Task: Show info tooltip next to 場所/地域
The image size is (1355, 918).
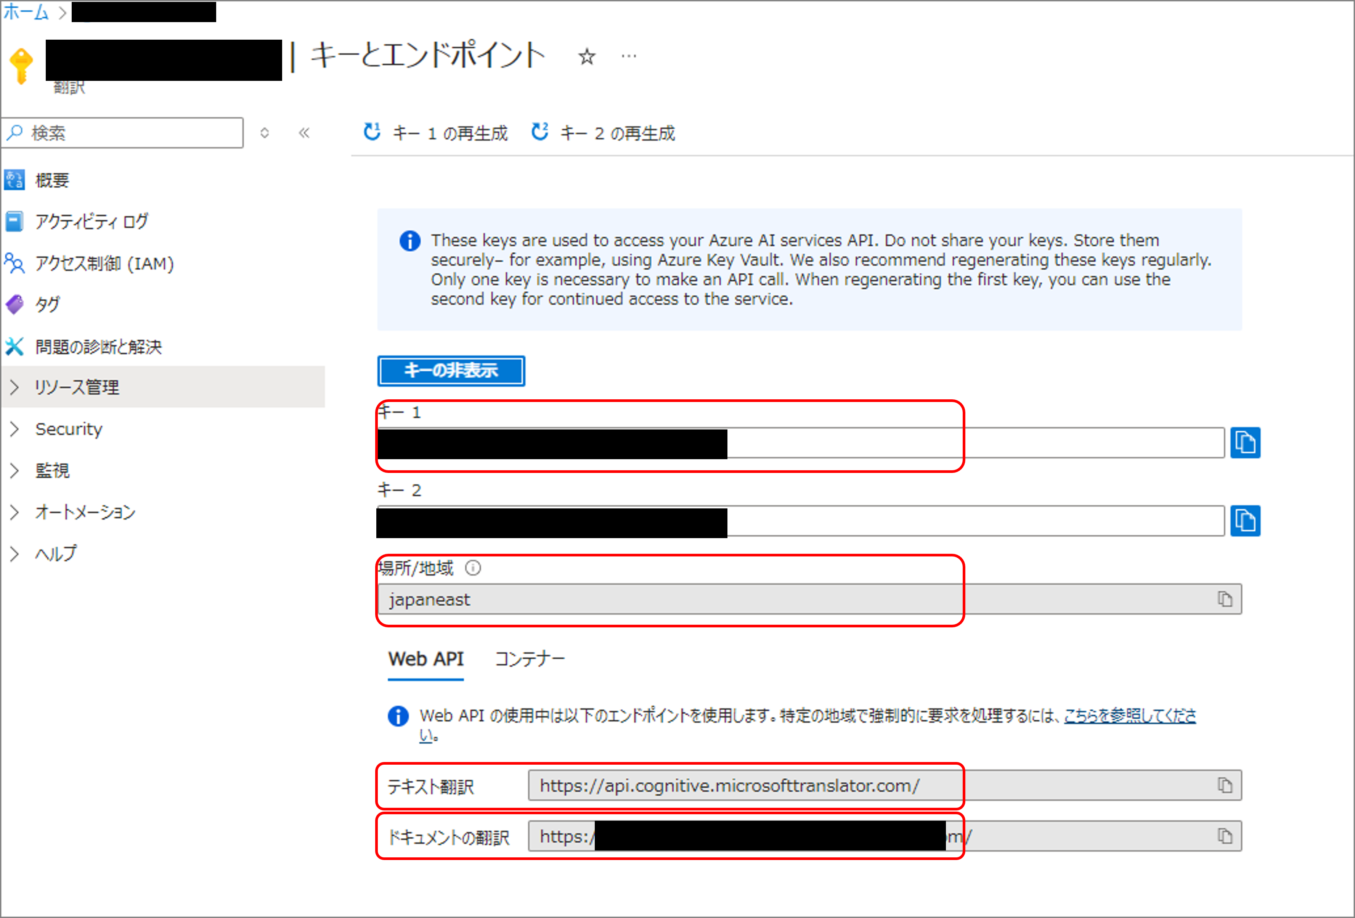Action: 474,568
